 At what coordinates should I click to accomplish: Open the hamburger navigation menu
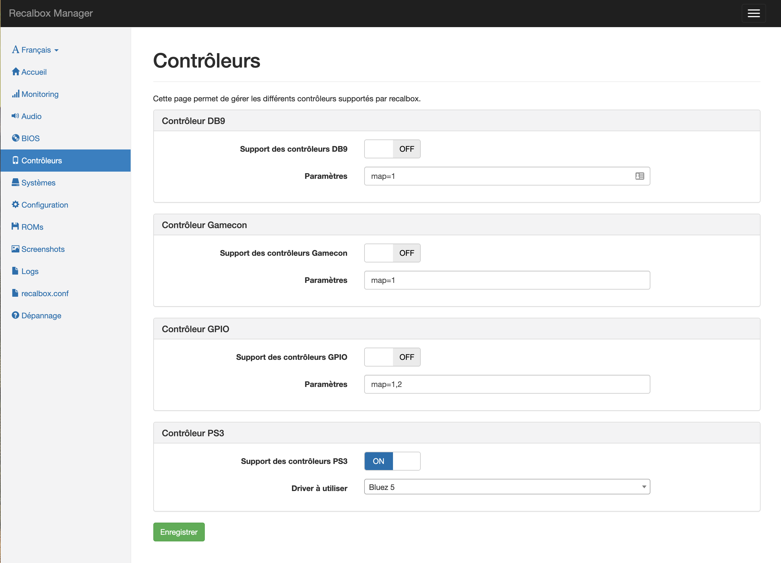click(753, 14)
